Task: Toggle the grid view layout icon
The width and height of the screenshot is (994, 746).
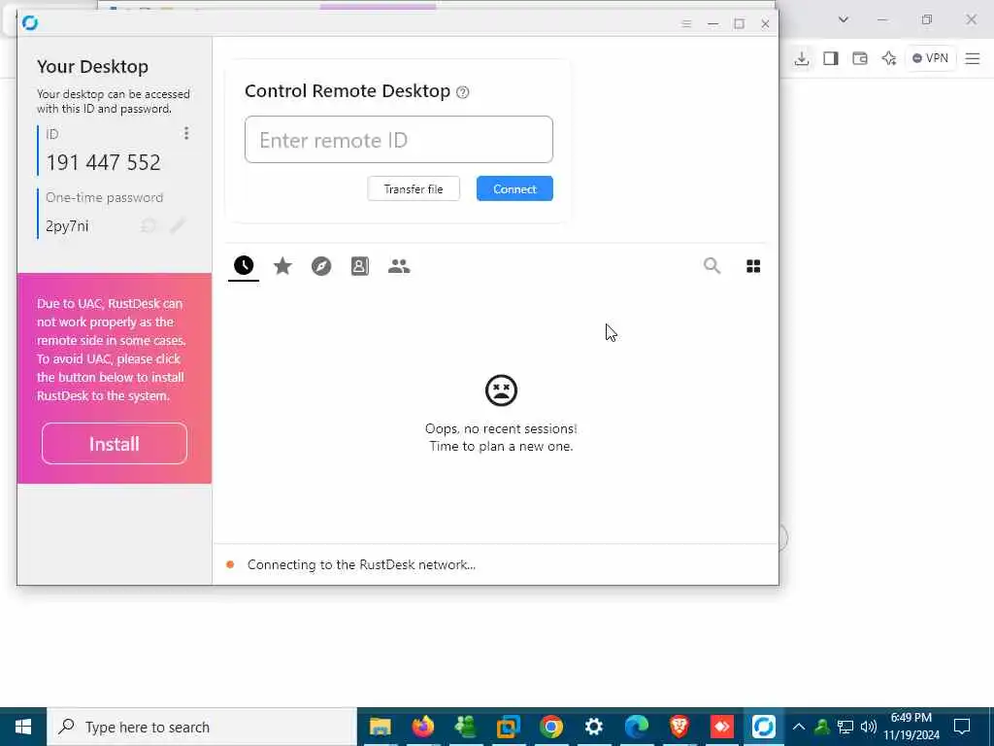Action: tap(753, 266)
